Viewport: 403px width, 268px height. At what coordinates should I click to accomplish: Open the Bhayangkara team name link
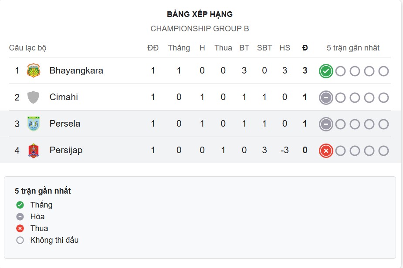(x=76, y=70)
